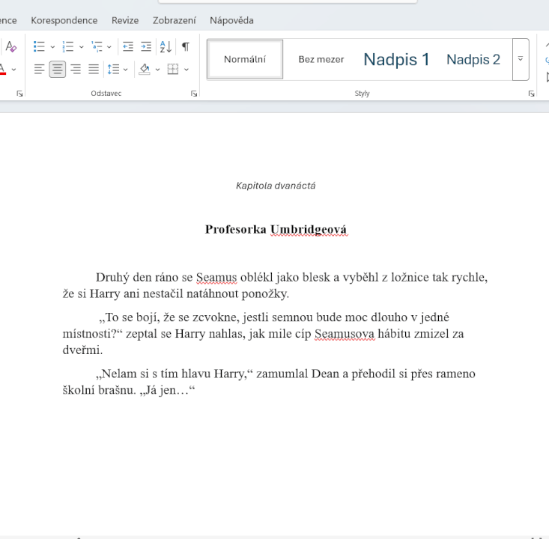Click the bullet list icon

click(x=39, y=46)
